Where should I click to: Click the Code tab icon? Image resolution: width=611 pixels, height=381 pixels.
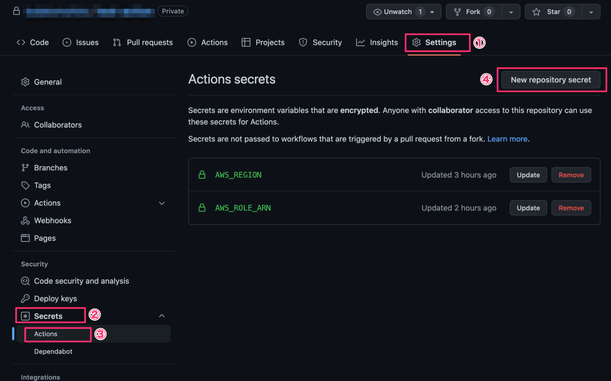point(21,42)
